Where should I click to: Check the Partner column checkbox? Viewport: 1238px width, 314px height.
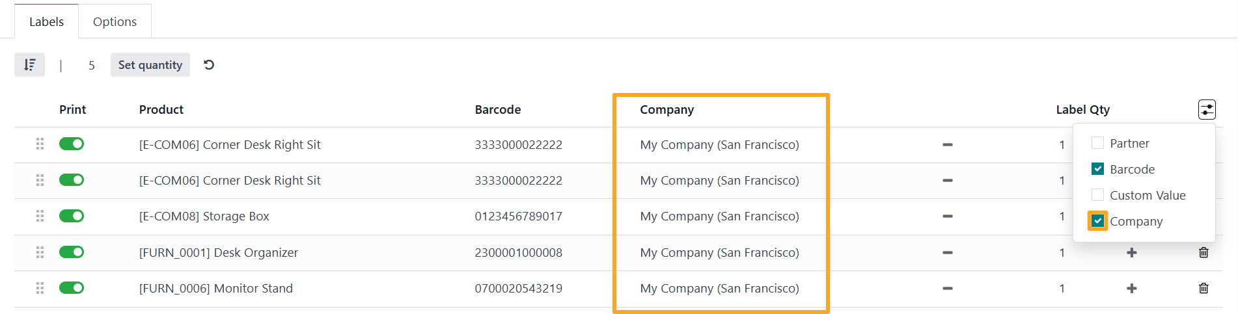point(1097,143)
